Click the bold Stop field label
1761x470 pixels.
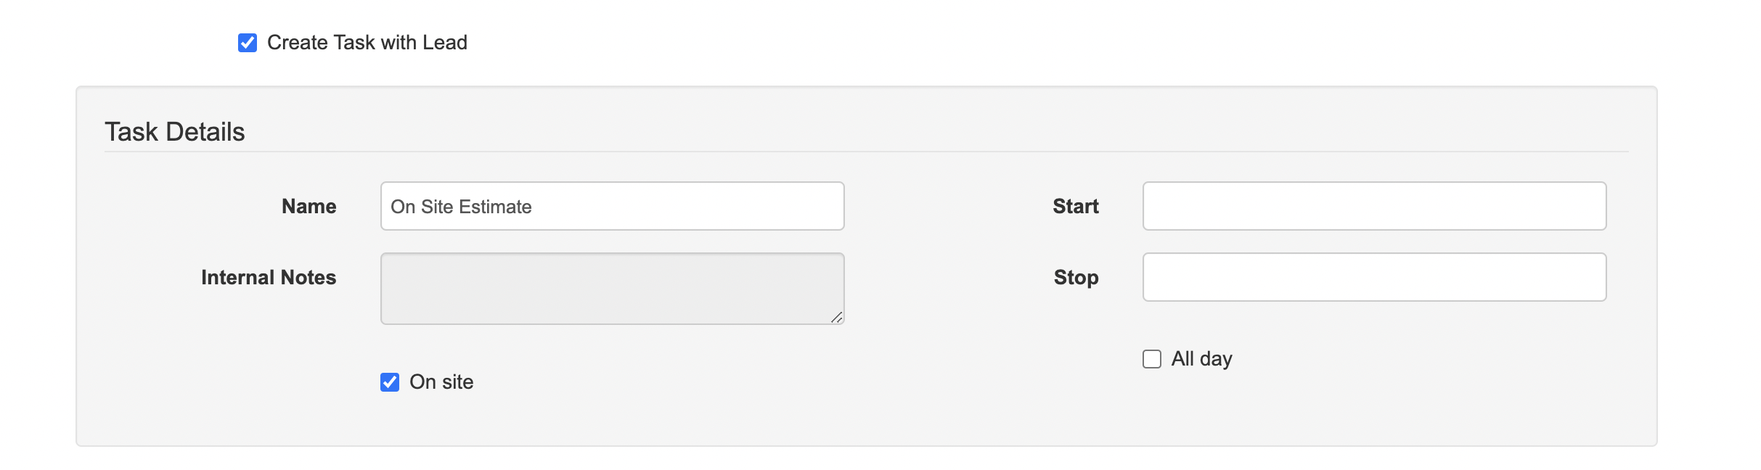1076,278
